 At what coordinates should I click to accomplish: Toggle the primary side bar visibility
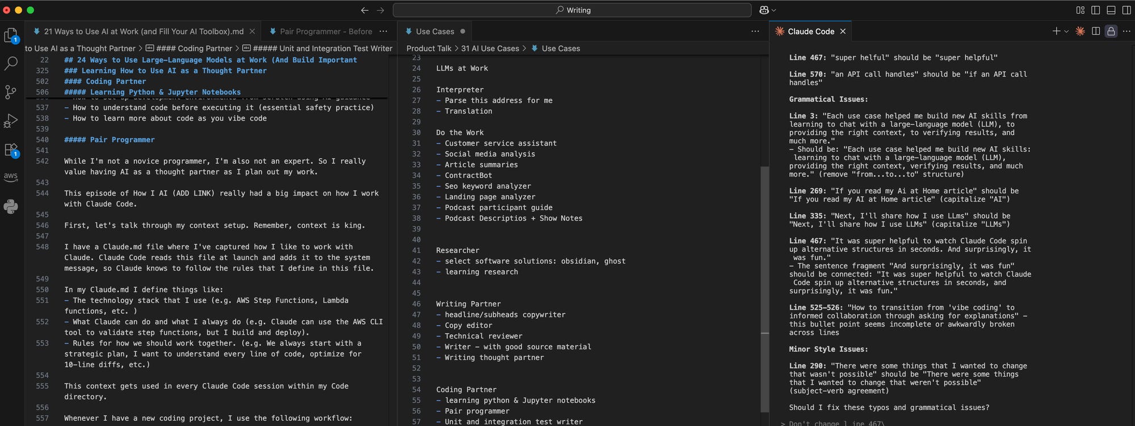click(x=1096, y=10)
